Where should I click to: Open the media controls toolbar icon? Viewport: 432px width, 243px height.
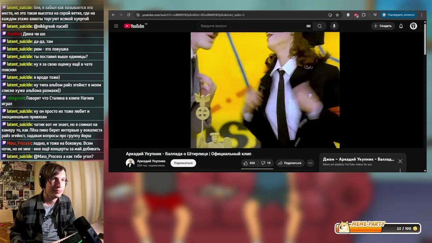click(375, 15)
